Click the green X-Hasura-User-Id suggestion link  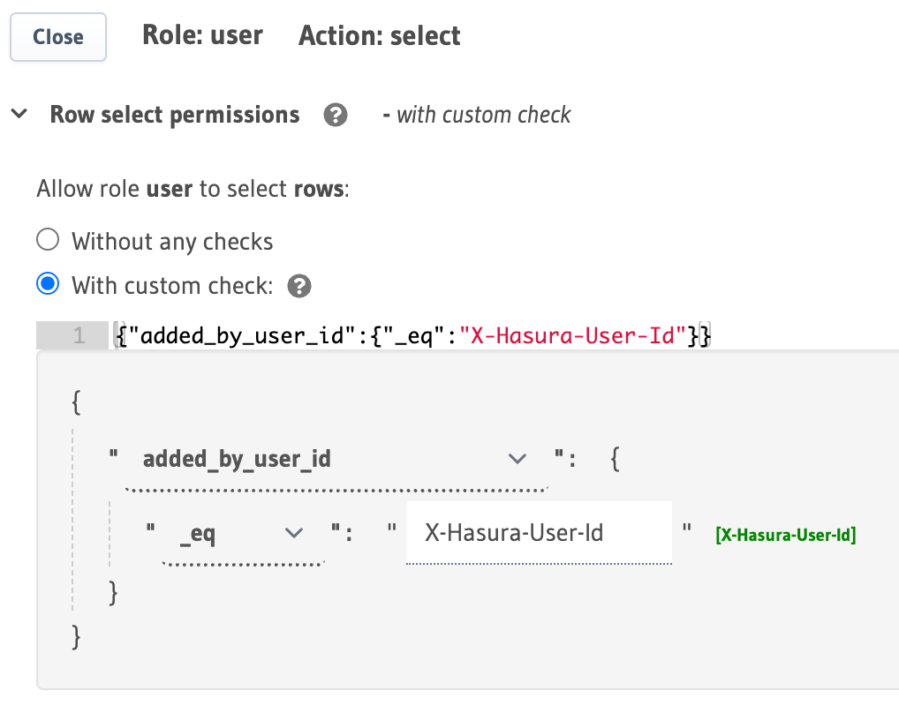[x=784, y=535]
